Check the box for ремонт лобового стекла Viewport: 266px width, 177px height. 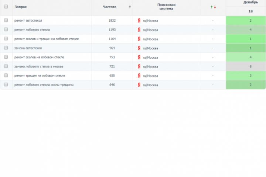coord(6,29)
